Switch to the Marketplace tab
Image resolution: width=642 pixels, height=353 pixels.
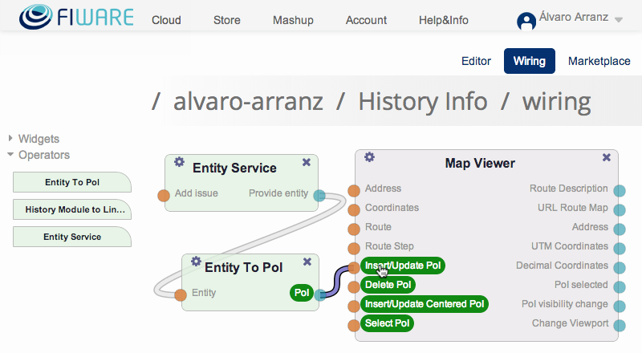click(x=599, y=61)
